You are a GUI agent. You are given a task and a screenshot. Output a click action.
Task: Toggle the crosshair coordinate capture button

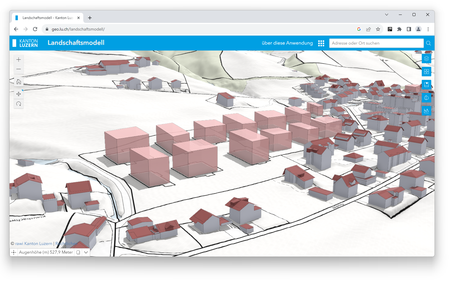(x=14, y=252)
